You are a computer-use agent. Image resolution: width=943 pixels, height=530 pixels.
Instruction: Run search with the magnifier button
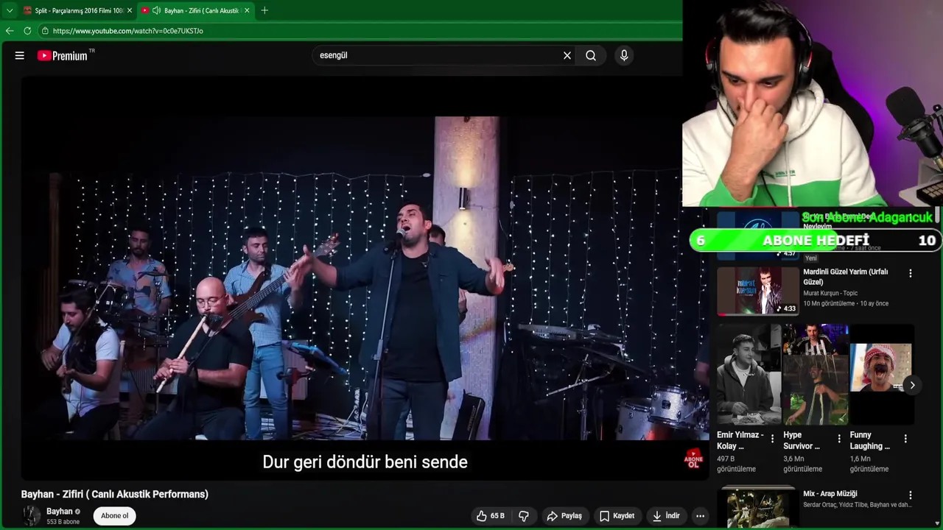coord(591,55)
